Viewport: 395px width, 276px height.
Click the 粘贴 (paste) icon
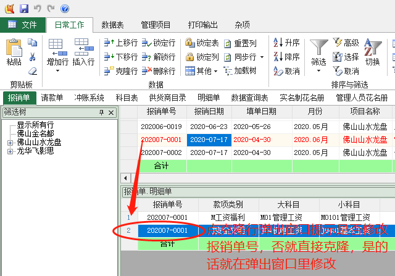click(x=13, y=48)
